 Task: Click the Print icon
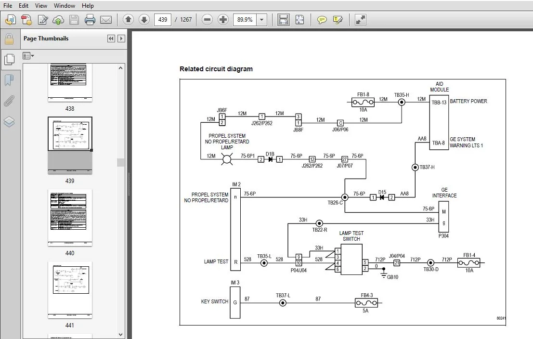point(90,20)
